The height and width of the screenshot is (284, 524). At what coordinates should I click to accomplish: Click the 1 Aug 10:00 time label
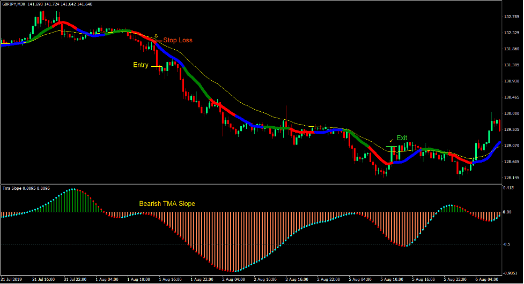(138, 279)
